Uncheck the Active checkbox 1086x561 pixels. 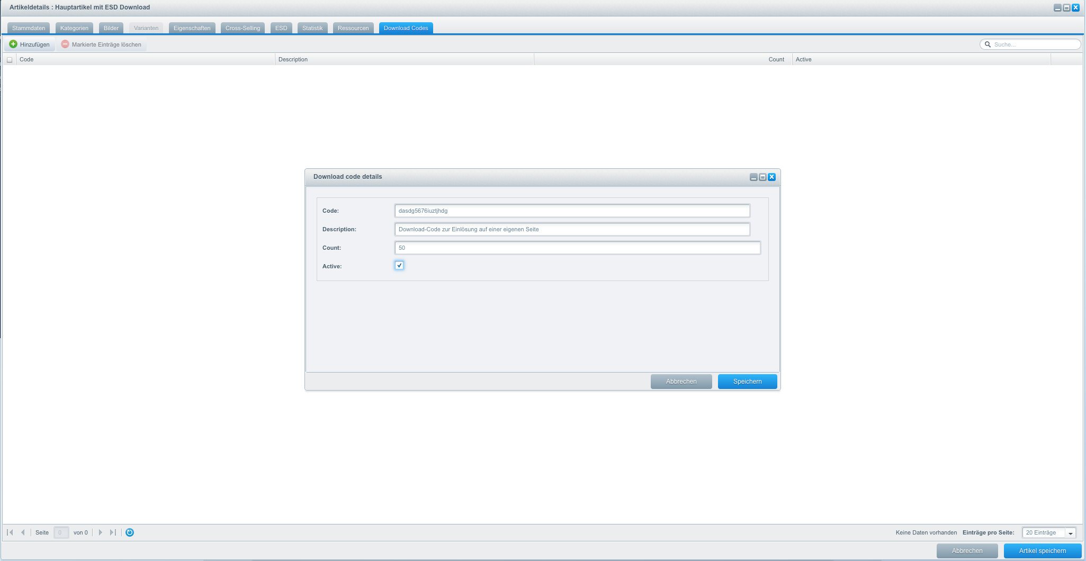pos(399,266)
